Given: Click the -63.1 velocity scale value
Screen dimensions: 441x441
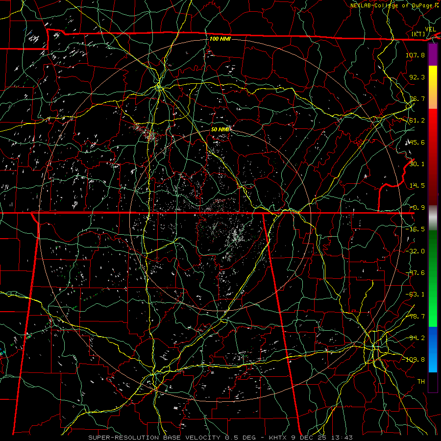Looking at the screenshot, I should [415, 294].
